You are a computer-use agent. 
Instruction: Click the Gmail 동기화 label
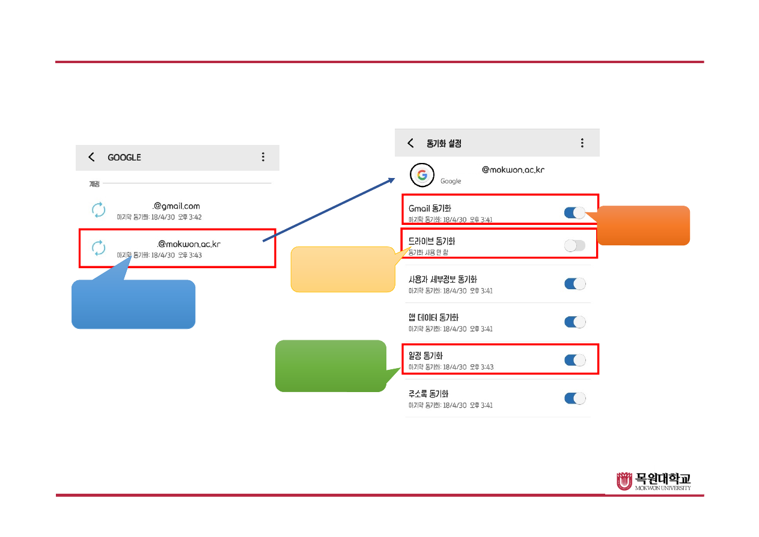(x=429, y=208)
